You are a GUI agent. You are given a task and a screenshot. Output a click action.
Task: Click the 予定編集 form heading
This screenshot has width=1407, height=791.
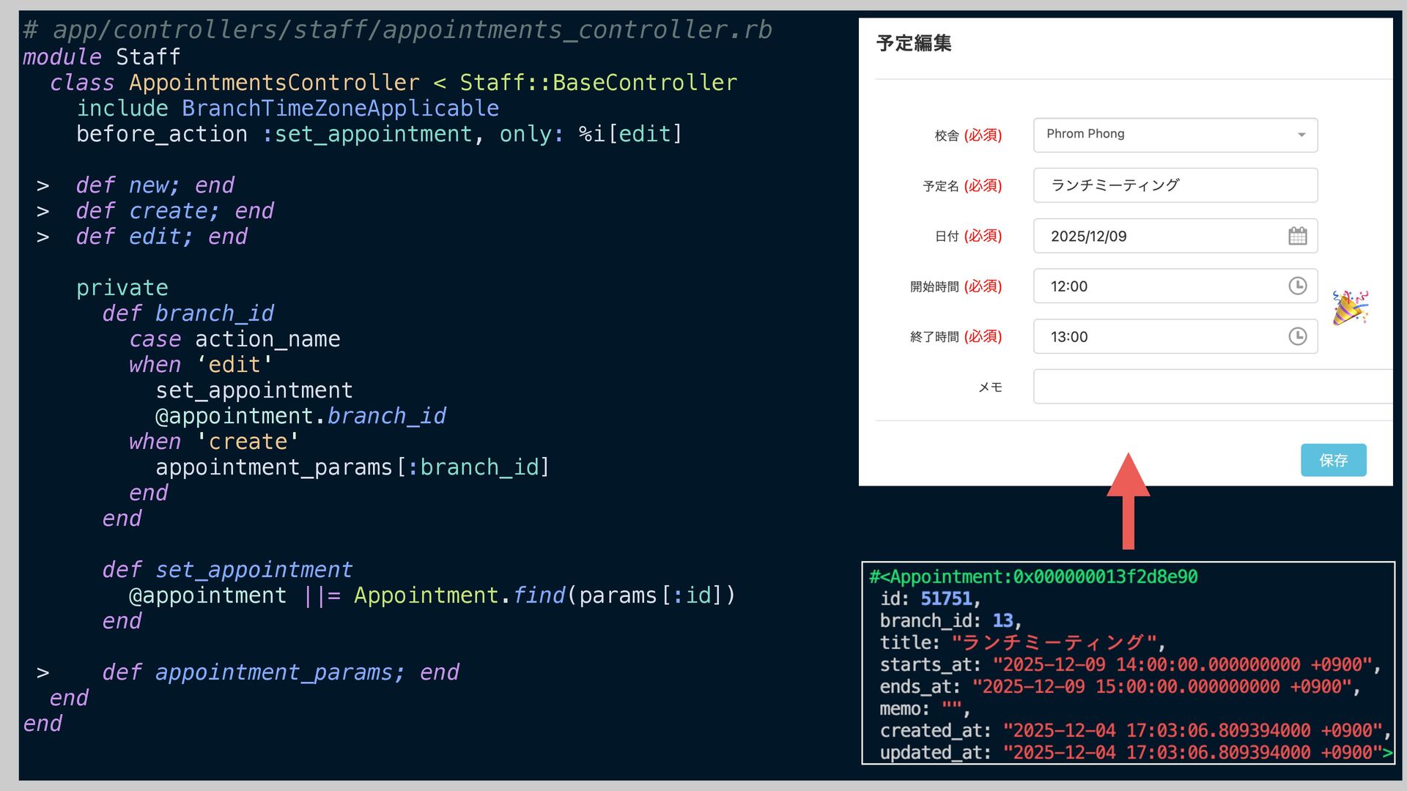click(x=914, y=43)
